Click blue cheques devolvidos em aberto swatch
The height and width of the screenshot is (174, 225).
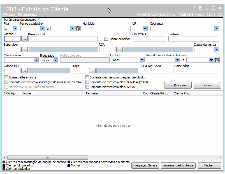coord(69,162)
